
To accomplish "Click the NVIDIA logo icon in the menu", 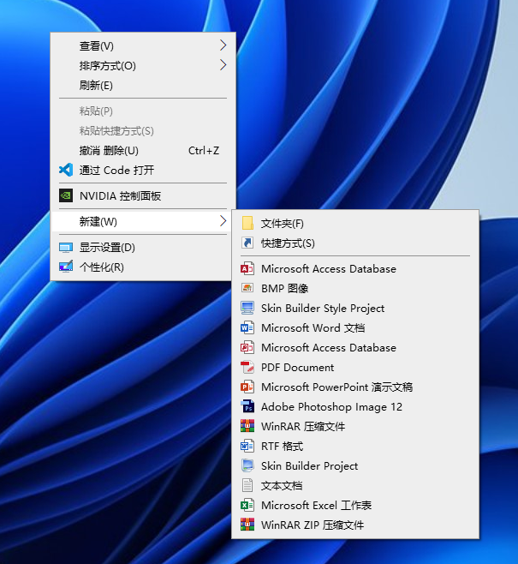I will [65, 195].
